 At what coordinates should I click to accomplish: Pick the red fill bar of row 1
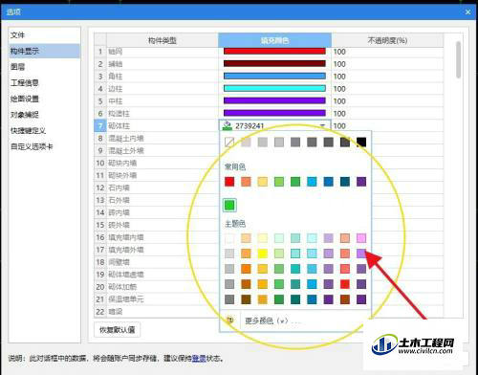pyautogui.click(x=274, y=51)
